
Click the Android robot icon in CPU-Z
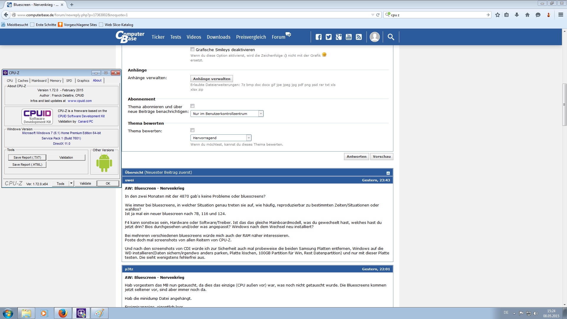(x=104, y=163)
